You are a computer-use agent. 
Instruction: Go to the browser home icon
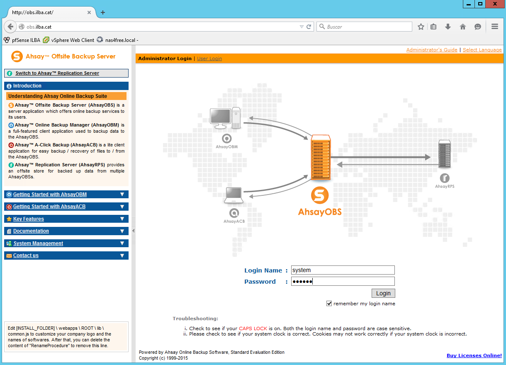[x=463, y=27]
